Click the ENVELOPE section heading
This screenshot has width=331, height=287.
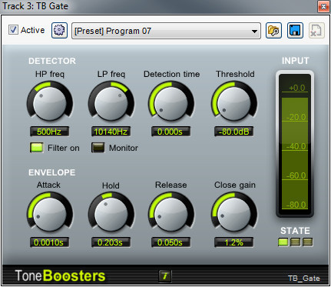pos(52,172)
